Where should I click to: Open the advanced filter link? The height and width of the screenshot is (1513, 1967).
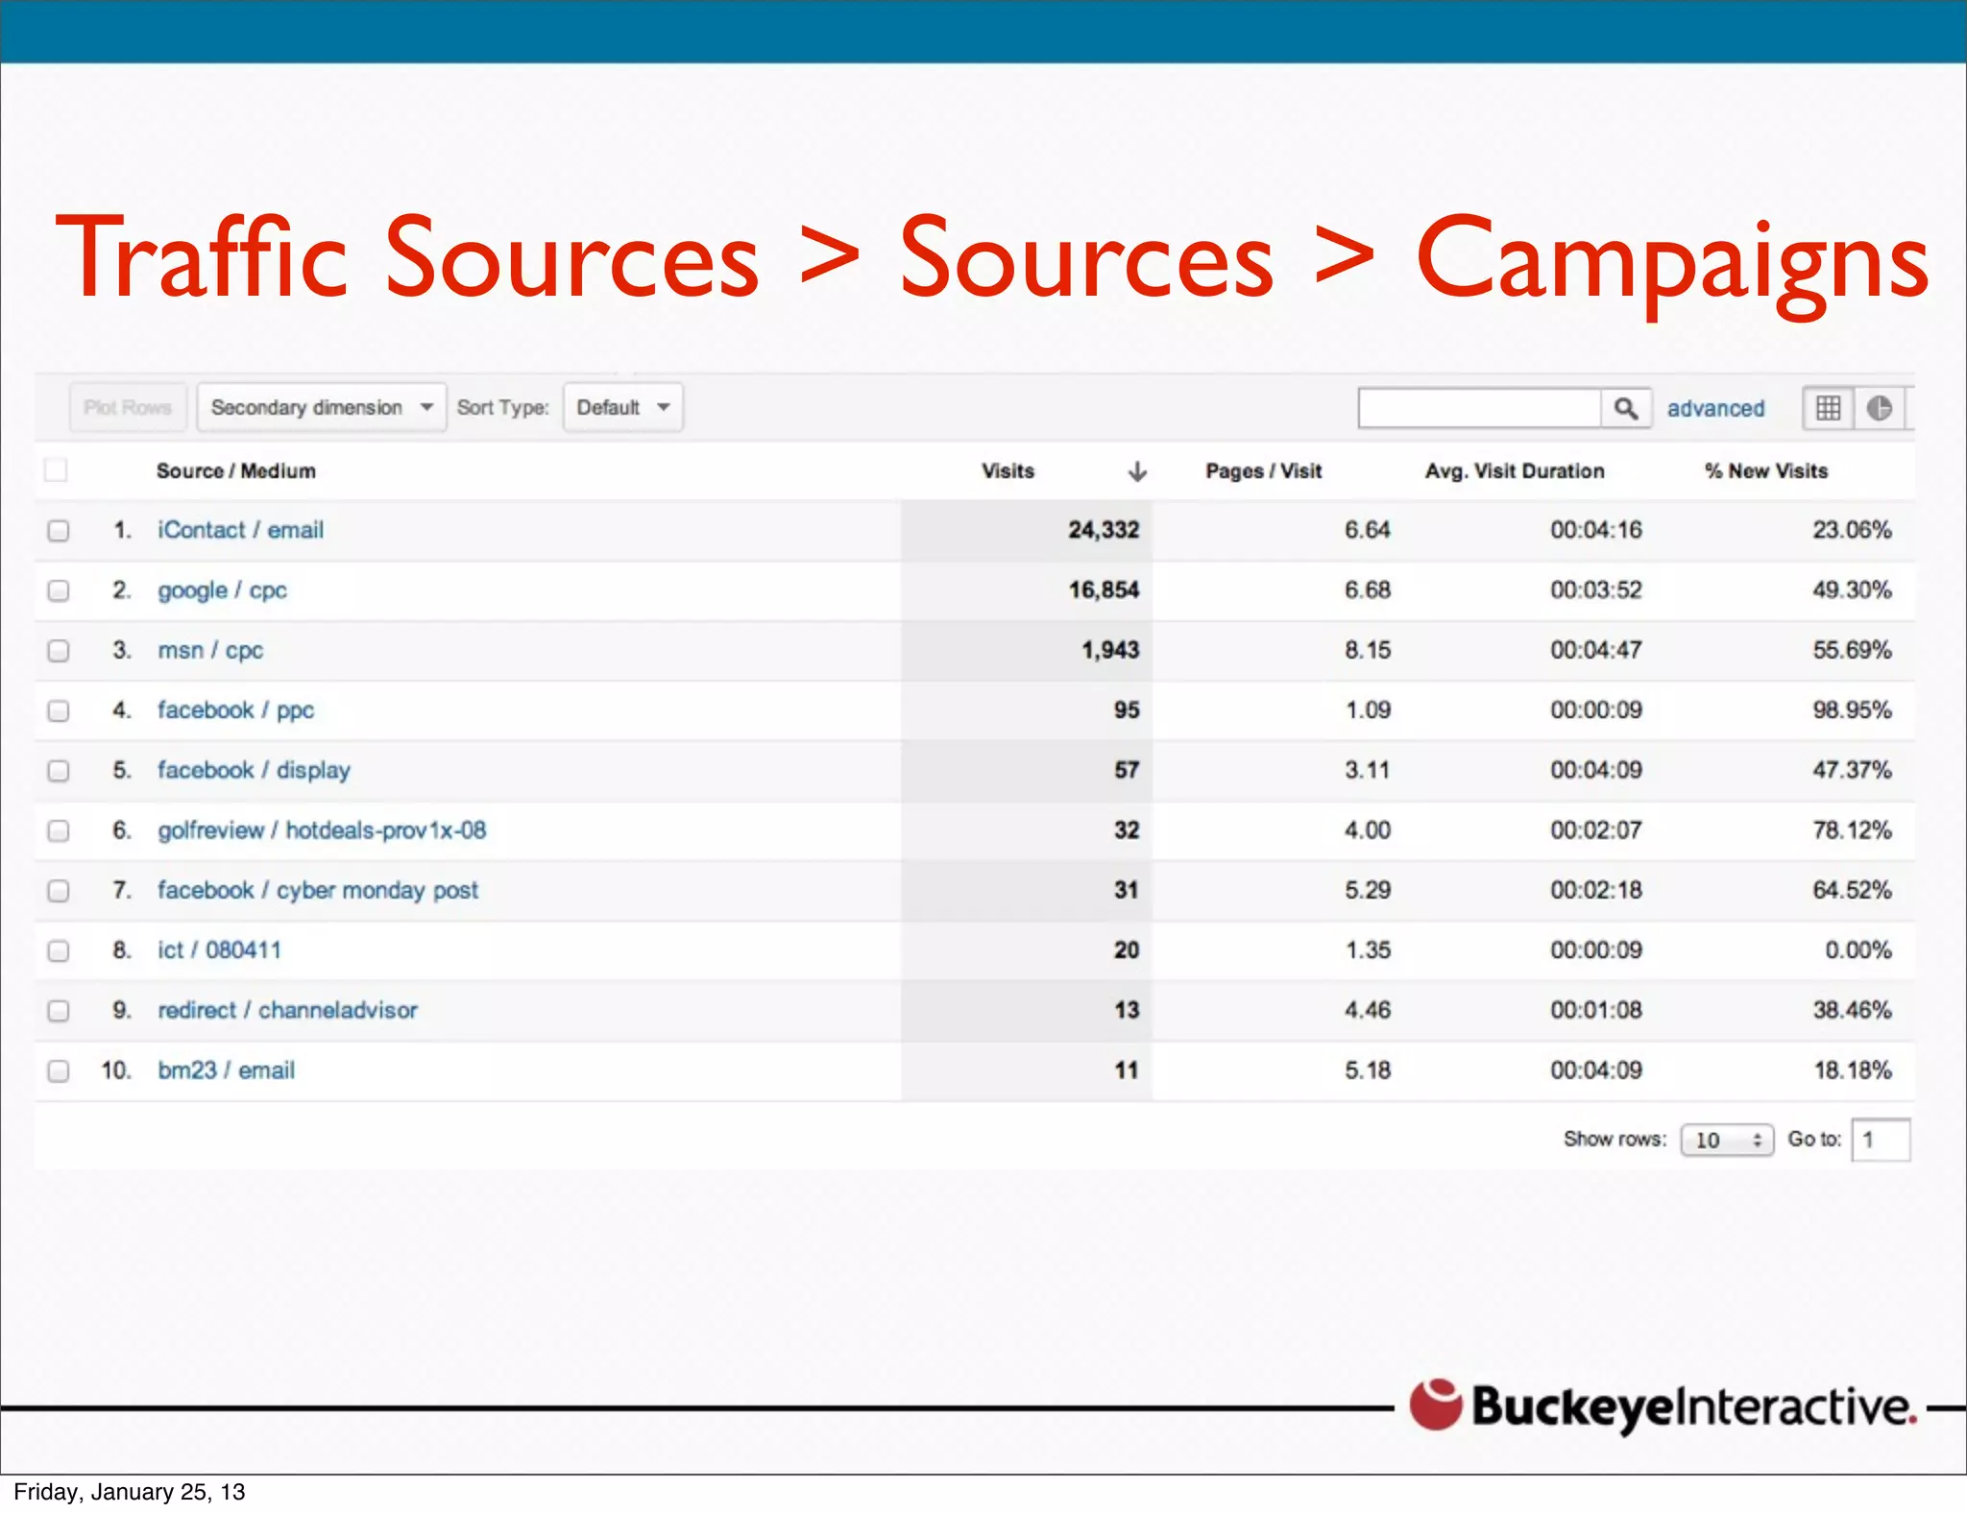coord(1715,408)
